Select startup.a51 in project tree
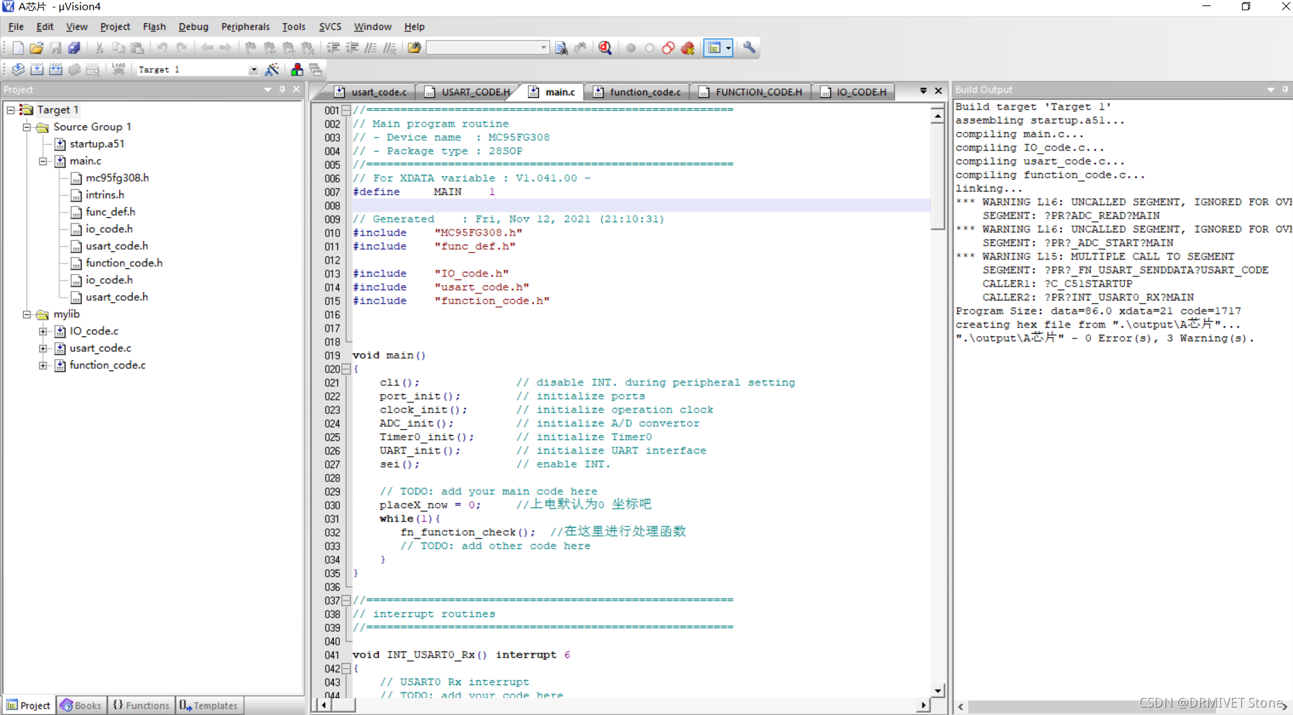Viewport: 1293px width, 715px height. (97, 144)
